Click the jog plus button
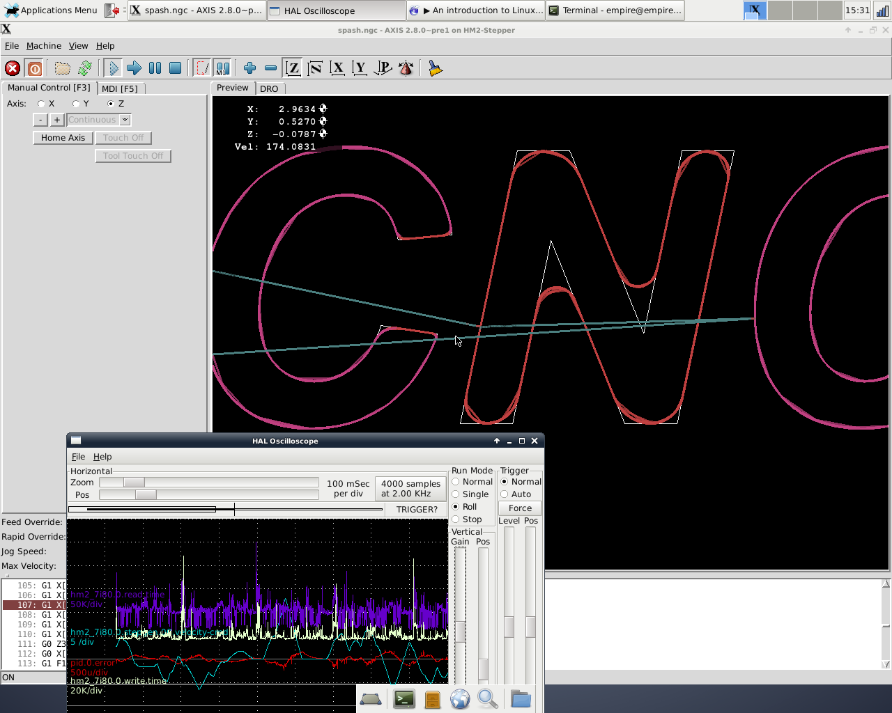This screenshot has width=892, height=713. (x=57, y=120)
